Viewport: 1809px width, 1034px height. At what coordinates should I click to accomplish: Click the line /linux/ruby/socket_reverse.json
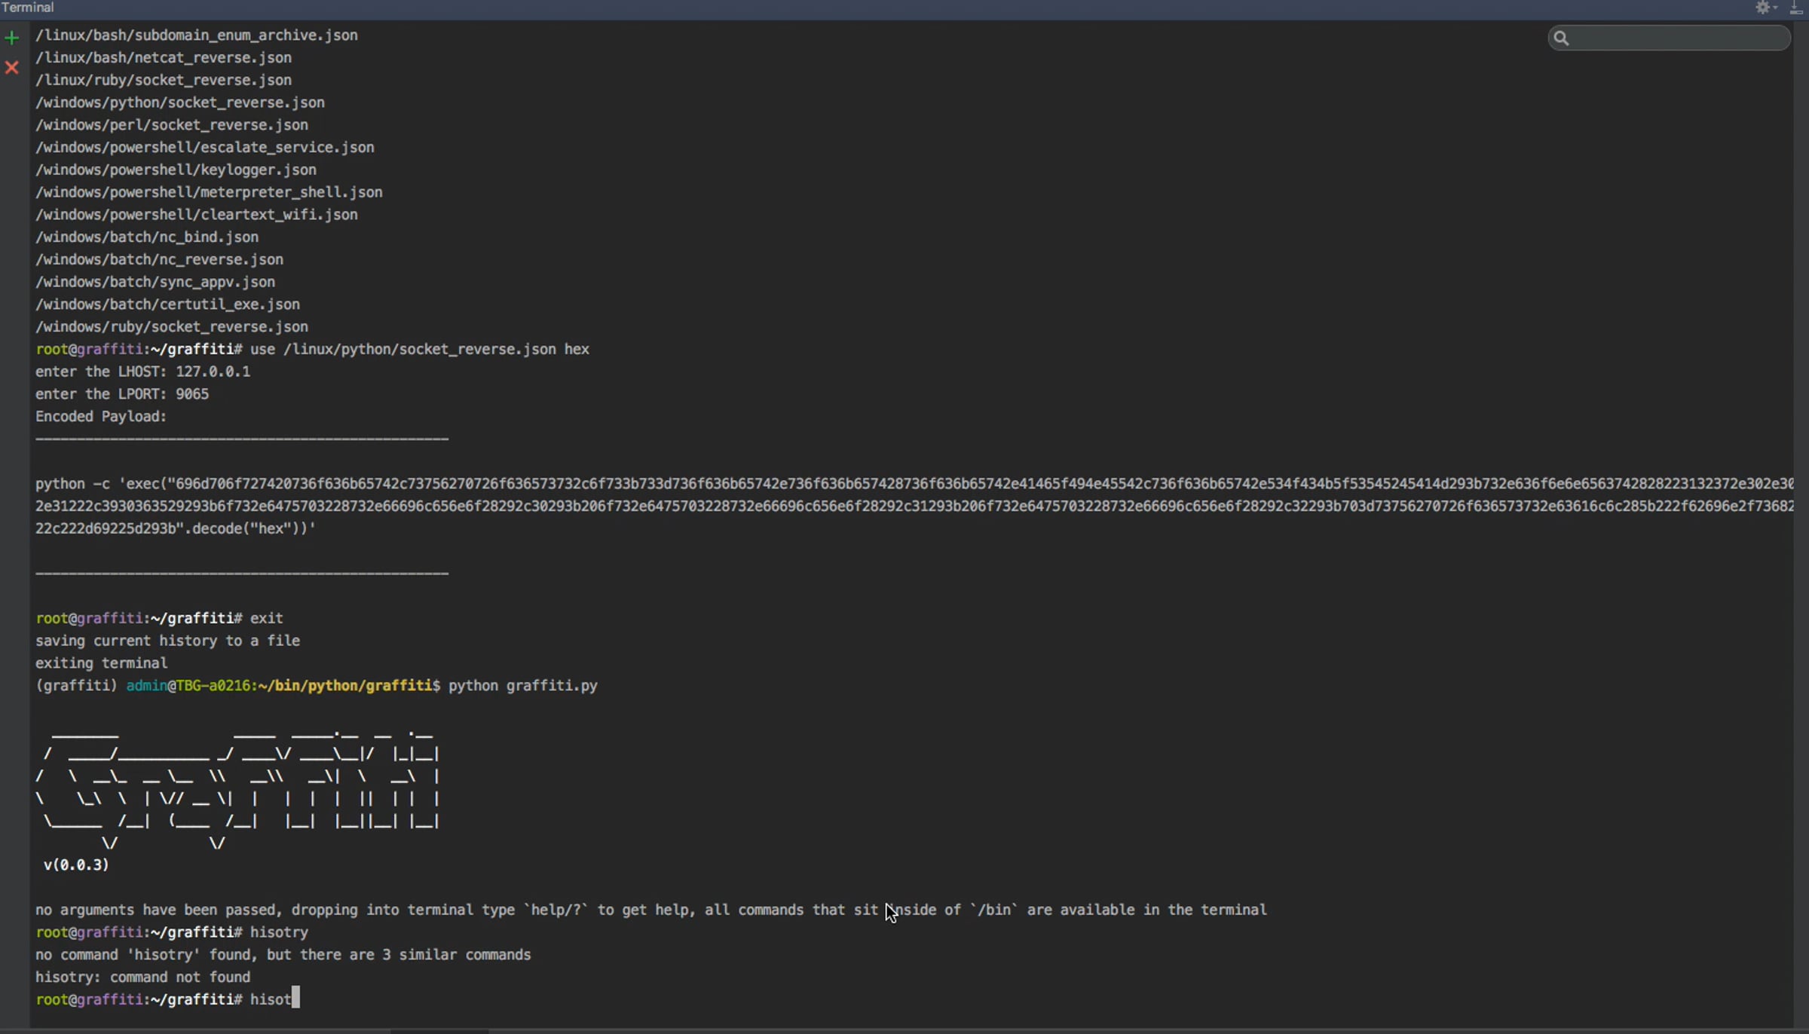click(x=164, y=80)
